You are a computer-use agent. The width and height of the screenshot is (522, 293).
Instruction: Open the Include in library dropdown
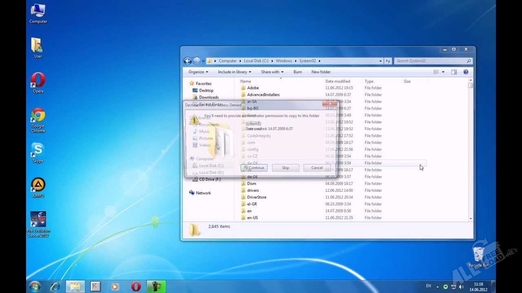click(234, 72)
